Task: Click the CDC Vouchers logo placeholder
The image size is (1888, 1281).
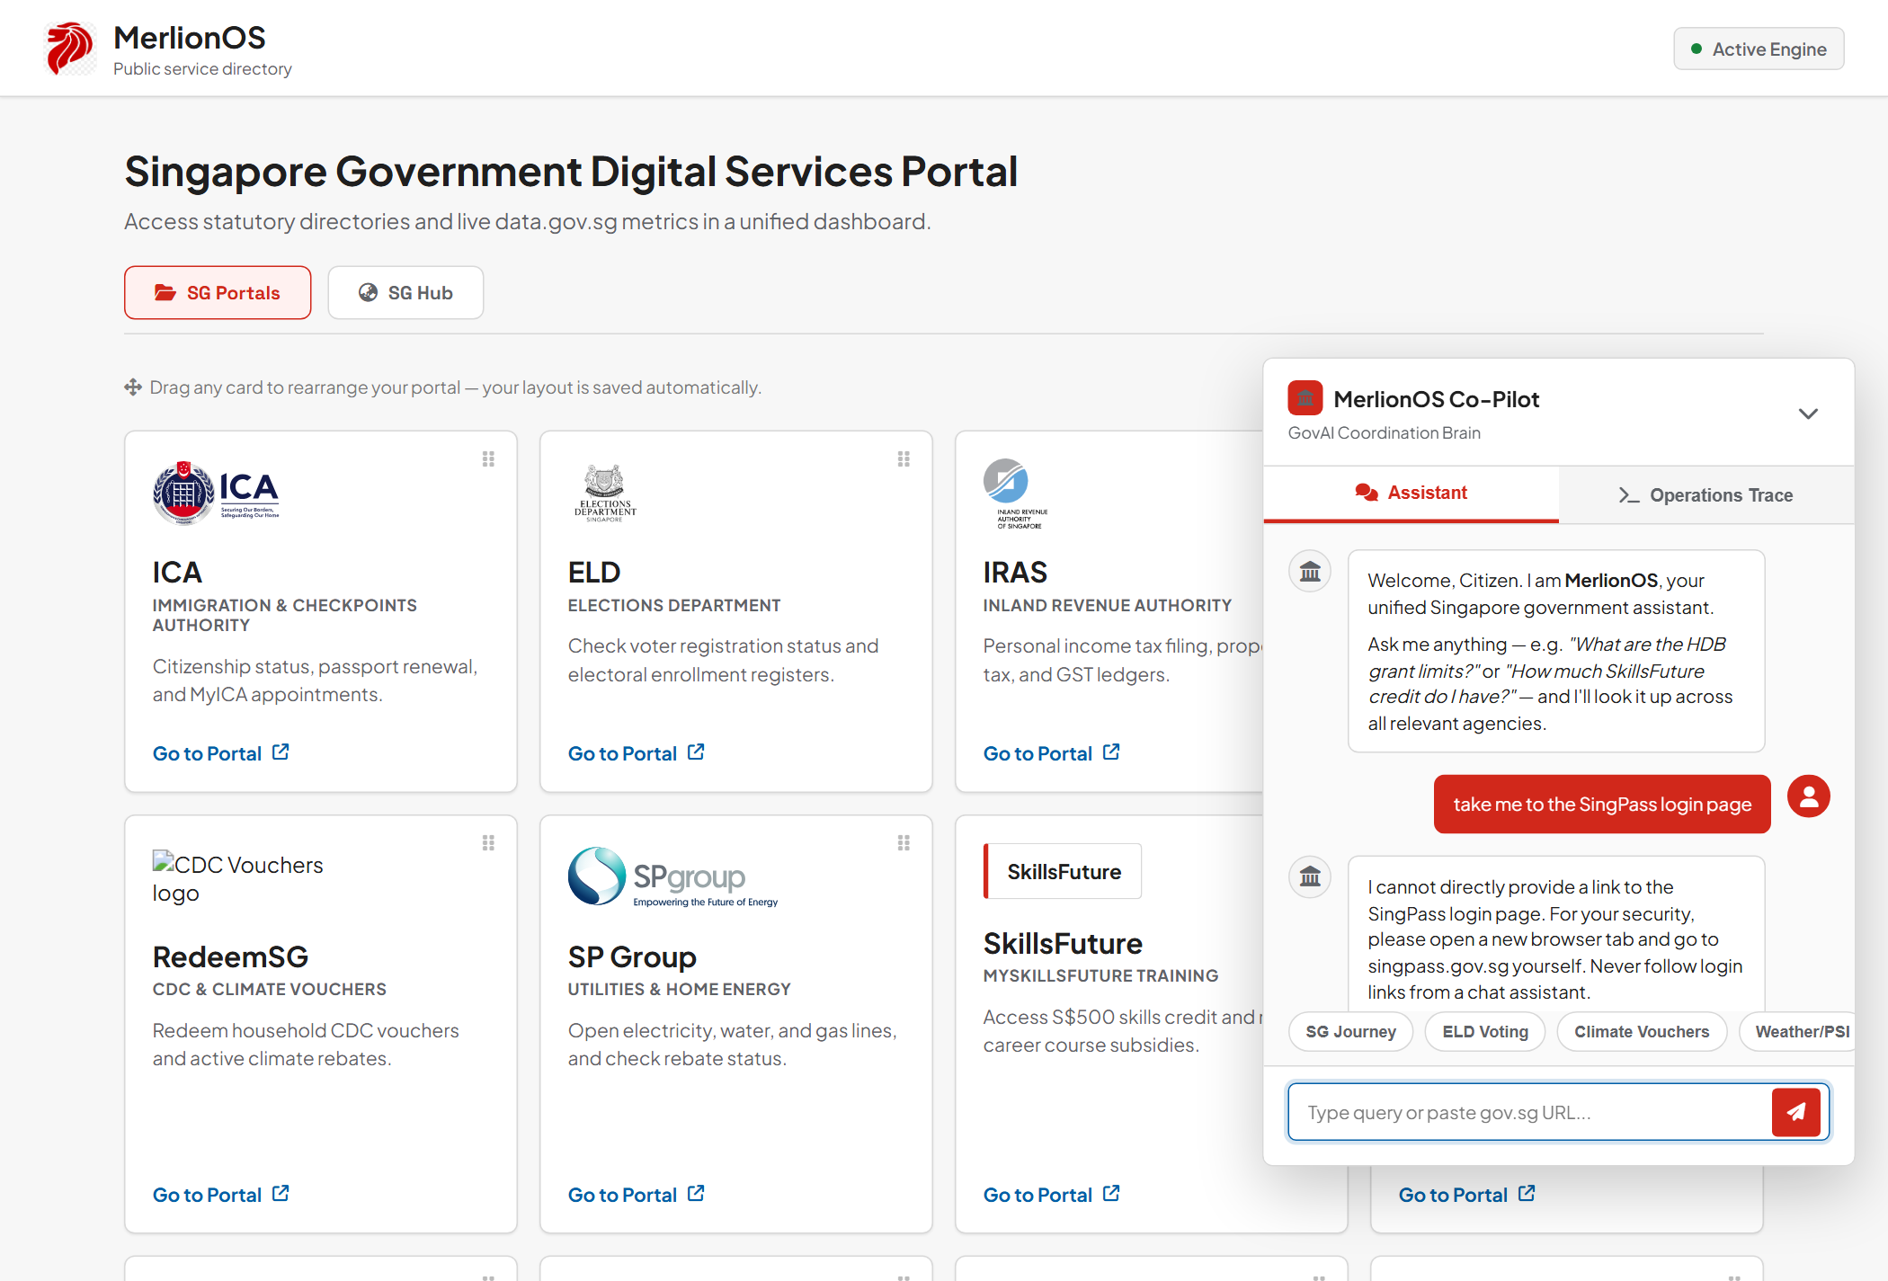Action: 238,878
